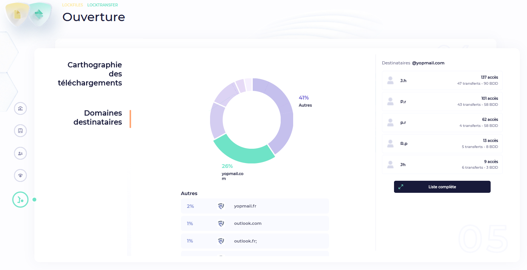Select the Domaines destinataires section
This screenshot has width=527, height=270.
[98, 117]
